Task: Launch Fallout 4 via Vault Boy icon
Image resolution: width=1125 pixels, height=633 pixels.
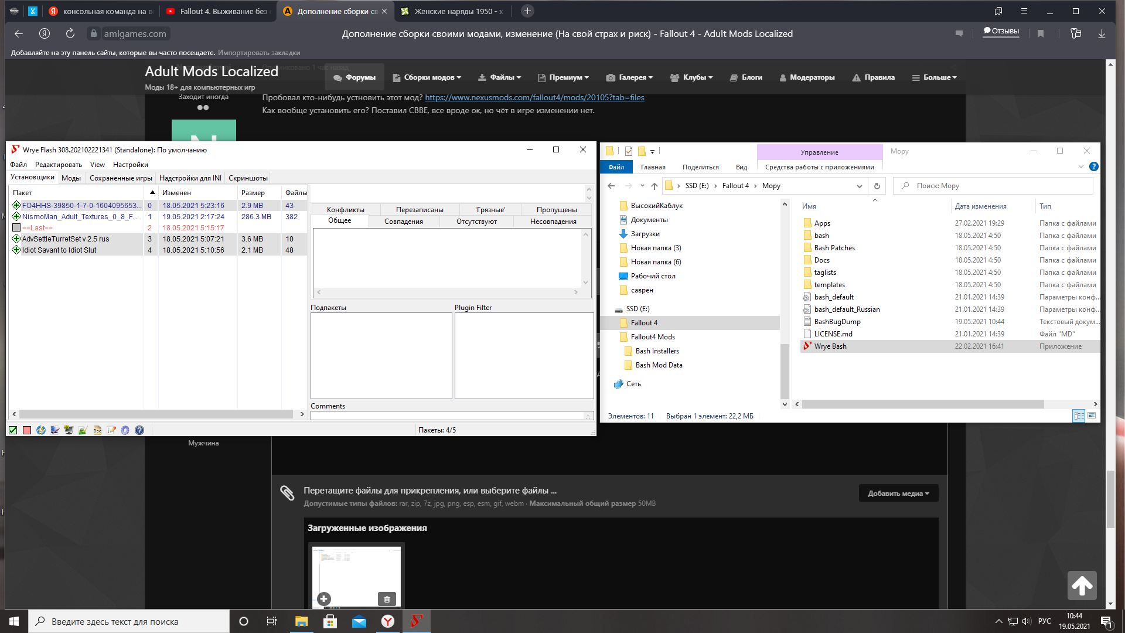Action: click(41, 430)
